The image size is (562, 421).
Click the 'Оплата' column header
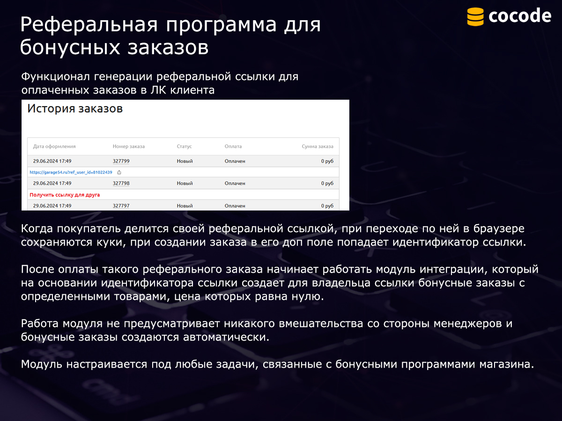click(233, 146)
